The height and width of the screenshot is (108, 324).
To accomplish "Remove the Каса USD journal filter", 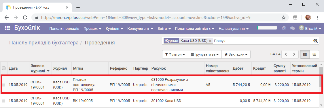I will 210,41.
